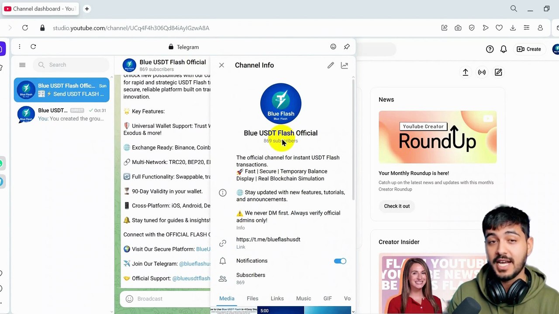Viewport: 559px width, 314px height.
Task: Click the heart bookmarks icon
Action: 499,28
